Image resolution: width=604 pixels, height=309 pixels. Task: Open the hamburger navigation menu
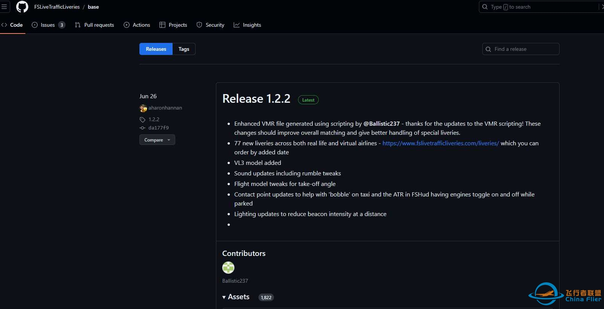coord(5,7)
